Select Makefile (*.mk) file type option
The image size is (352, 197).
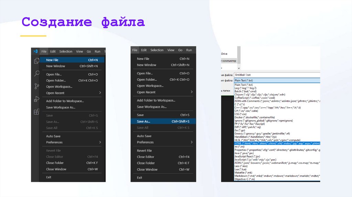tap(277, 173)
